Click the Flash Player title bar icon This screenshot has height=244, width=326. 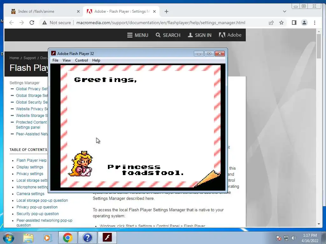pyautogui.click(x=53, y=53)
